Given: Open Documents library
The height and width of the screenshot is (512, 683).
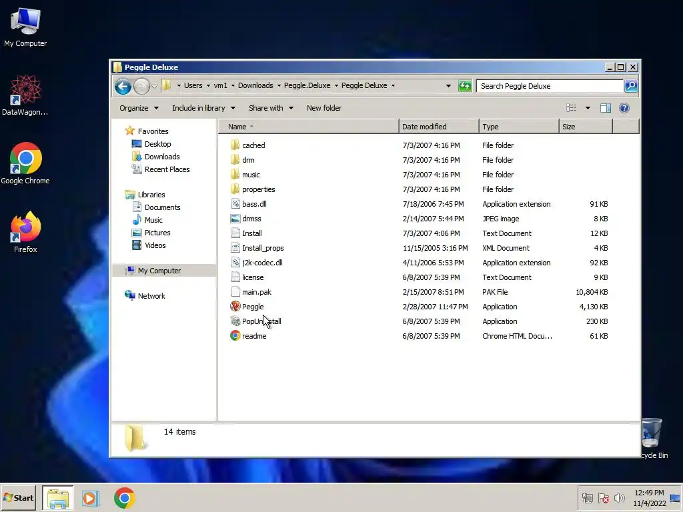Looking at the screenshot, I should (x=163, y=207).
